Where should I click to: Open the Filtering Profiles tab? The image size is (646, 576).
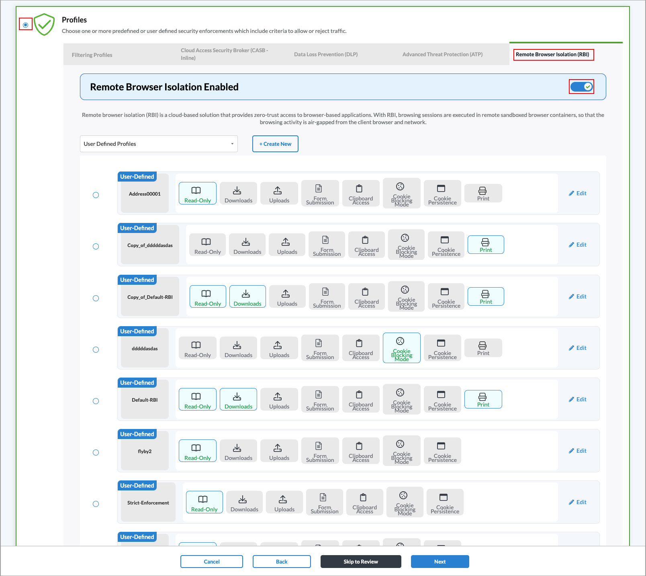click(x=92, y=55)
